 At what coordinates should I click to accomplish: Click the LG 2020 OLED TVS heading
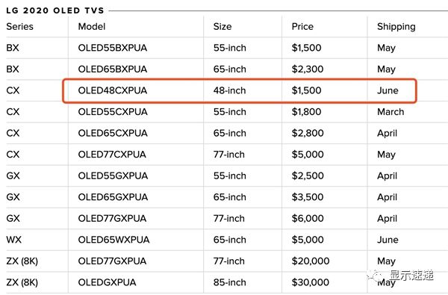coord(55,10)
